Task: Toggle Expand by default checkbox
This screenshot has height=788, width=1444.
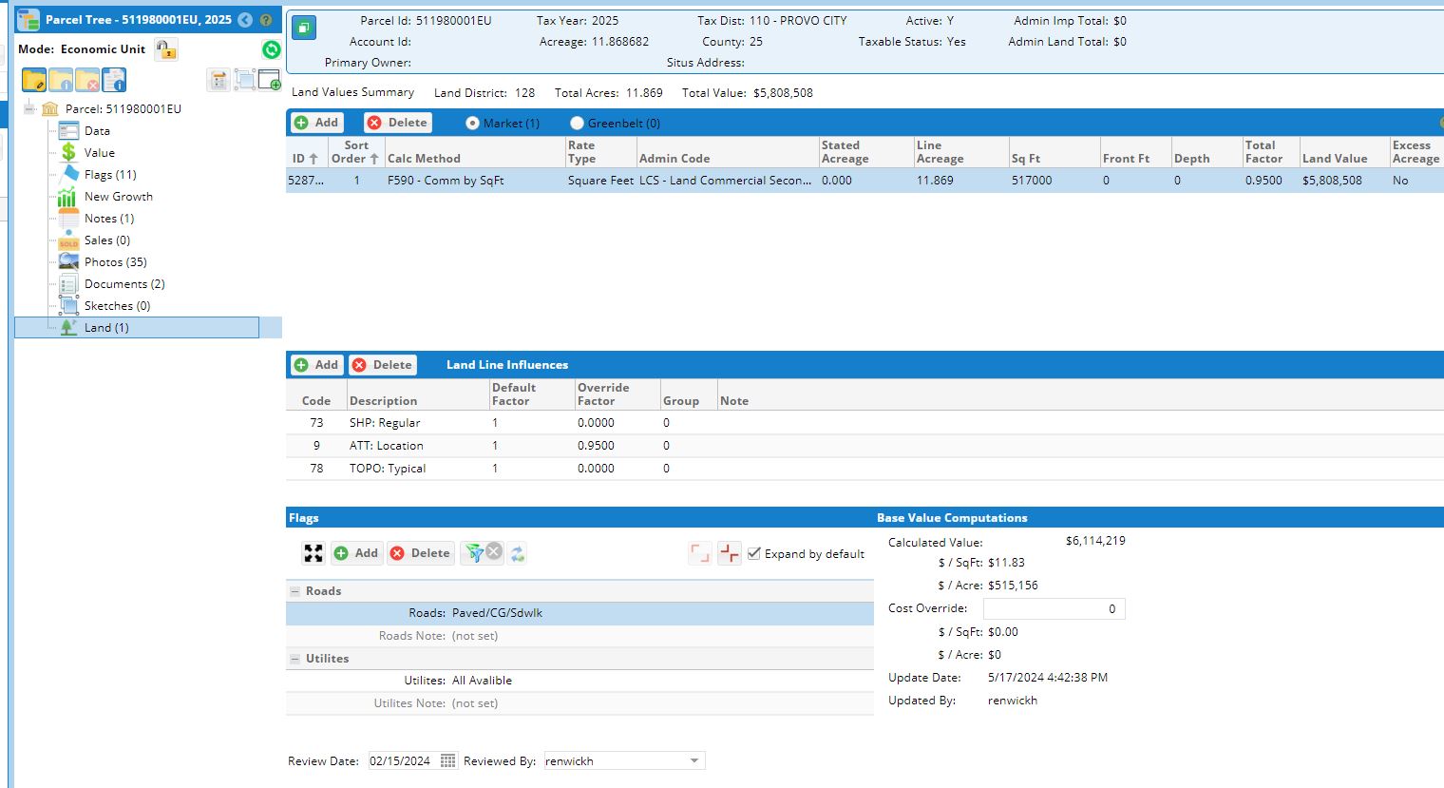Action: pyautogui.click(x=754, y=553)
